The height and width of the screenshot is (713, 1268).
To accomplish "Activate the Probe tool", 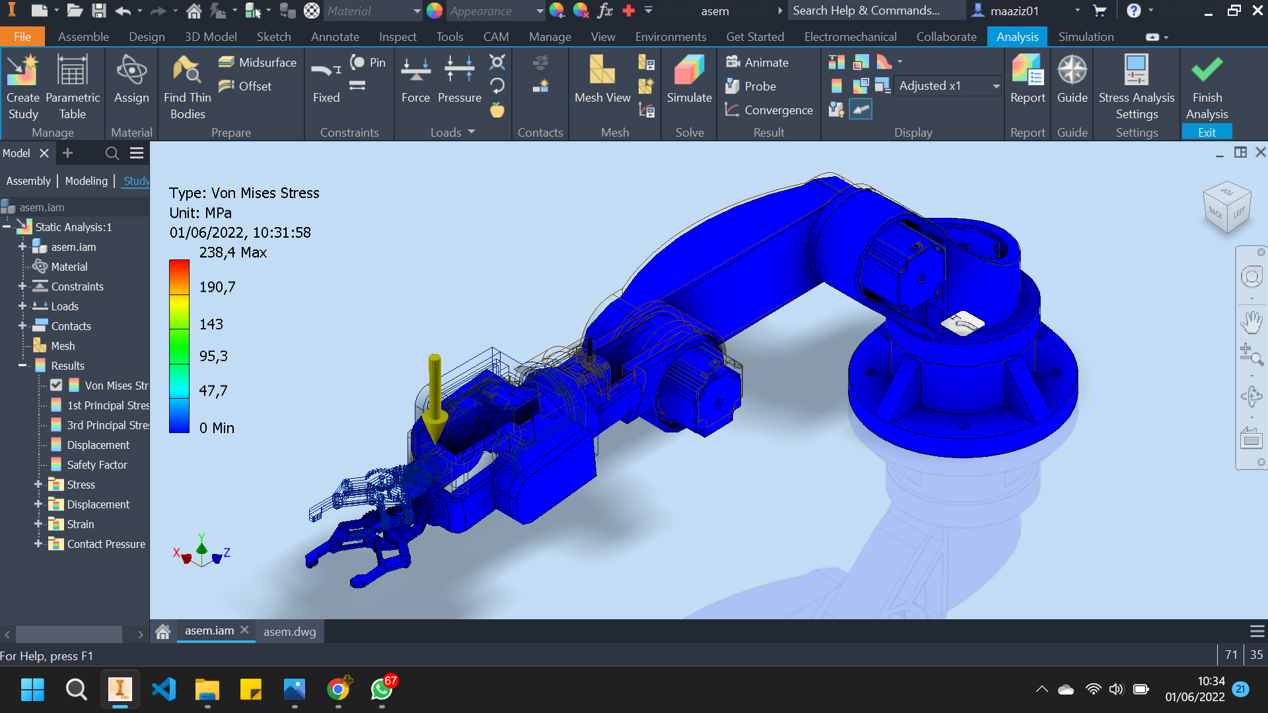I will (x=750, y=86).
